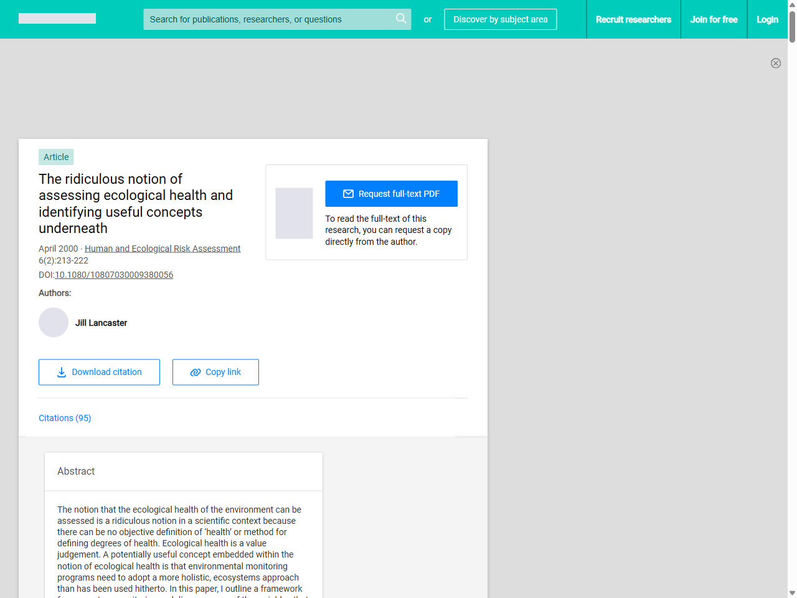
Task: Open author Jill Lancaster's profile
Action: [101, 323]
